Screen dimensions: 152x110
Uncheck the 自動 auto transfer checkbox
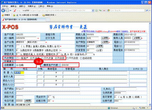[x=17, y=65]
